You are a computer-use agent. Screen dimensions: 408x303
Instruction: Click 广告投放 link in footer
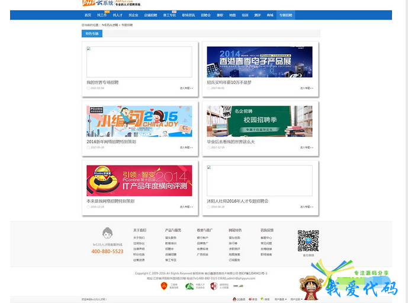(203, 254)
